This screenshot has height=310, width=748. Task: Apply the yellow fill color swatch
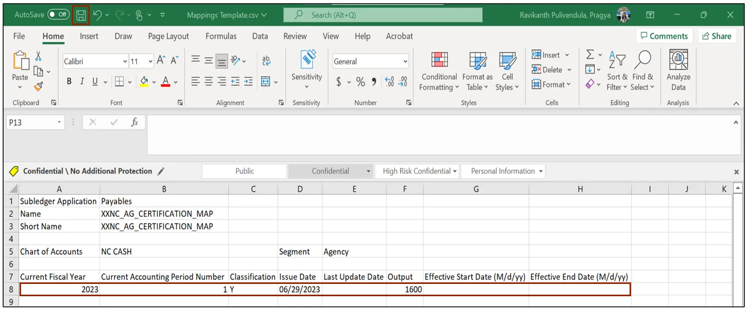point(144,82)
